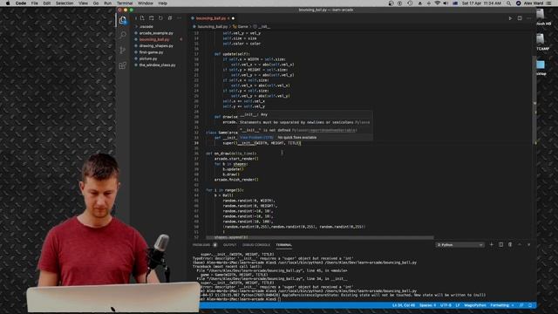This screenshot has height=314, width=558.
Task: Click MagicPython language mode in status bar
Action: pyautogui.click(x=475, y=305)
